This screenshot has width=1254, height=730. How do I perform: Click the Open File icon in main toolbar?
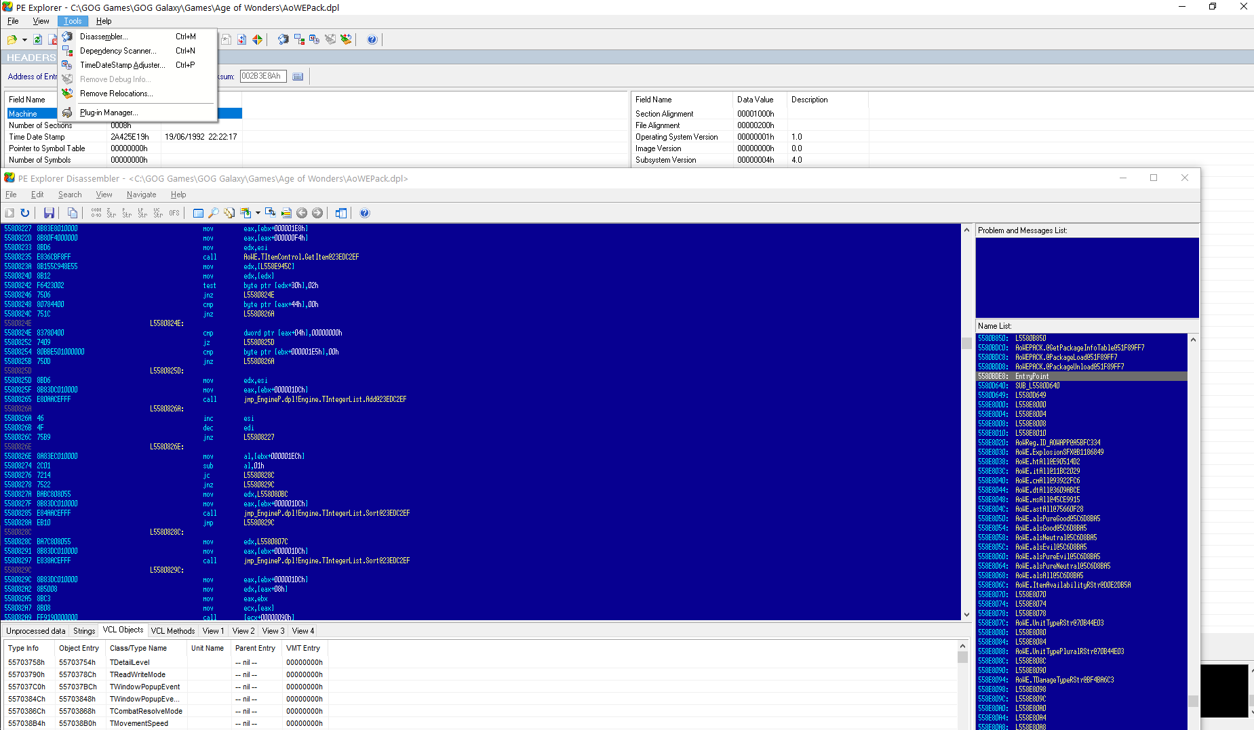12,40
